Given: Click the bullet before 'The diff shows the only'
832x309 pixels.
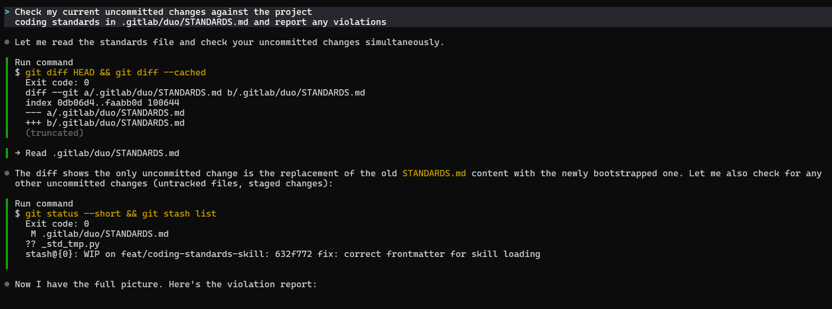Looking at the screenshot, I should click(6, 173).
